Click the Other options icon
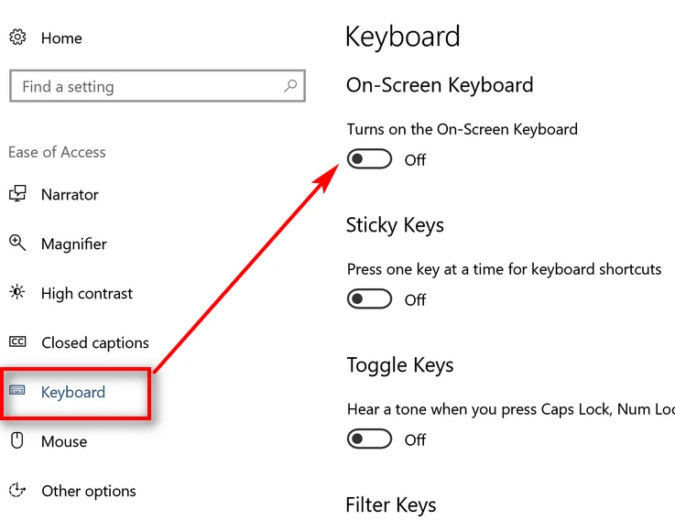This screenshot has height=520, width=675. [17, 491]
